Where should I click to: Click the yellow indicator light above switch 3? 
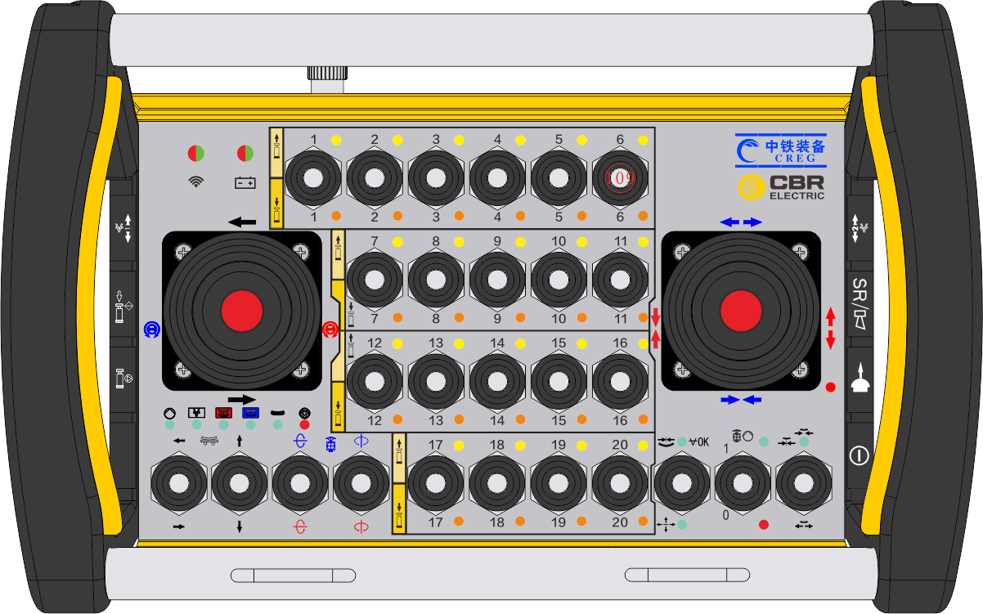point(459,139)
